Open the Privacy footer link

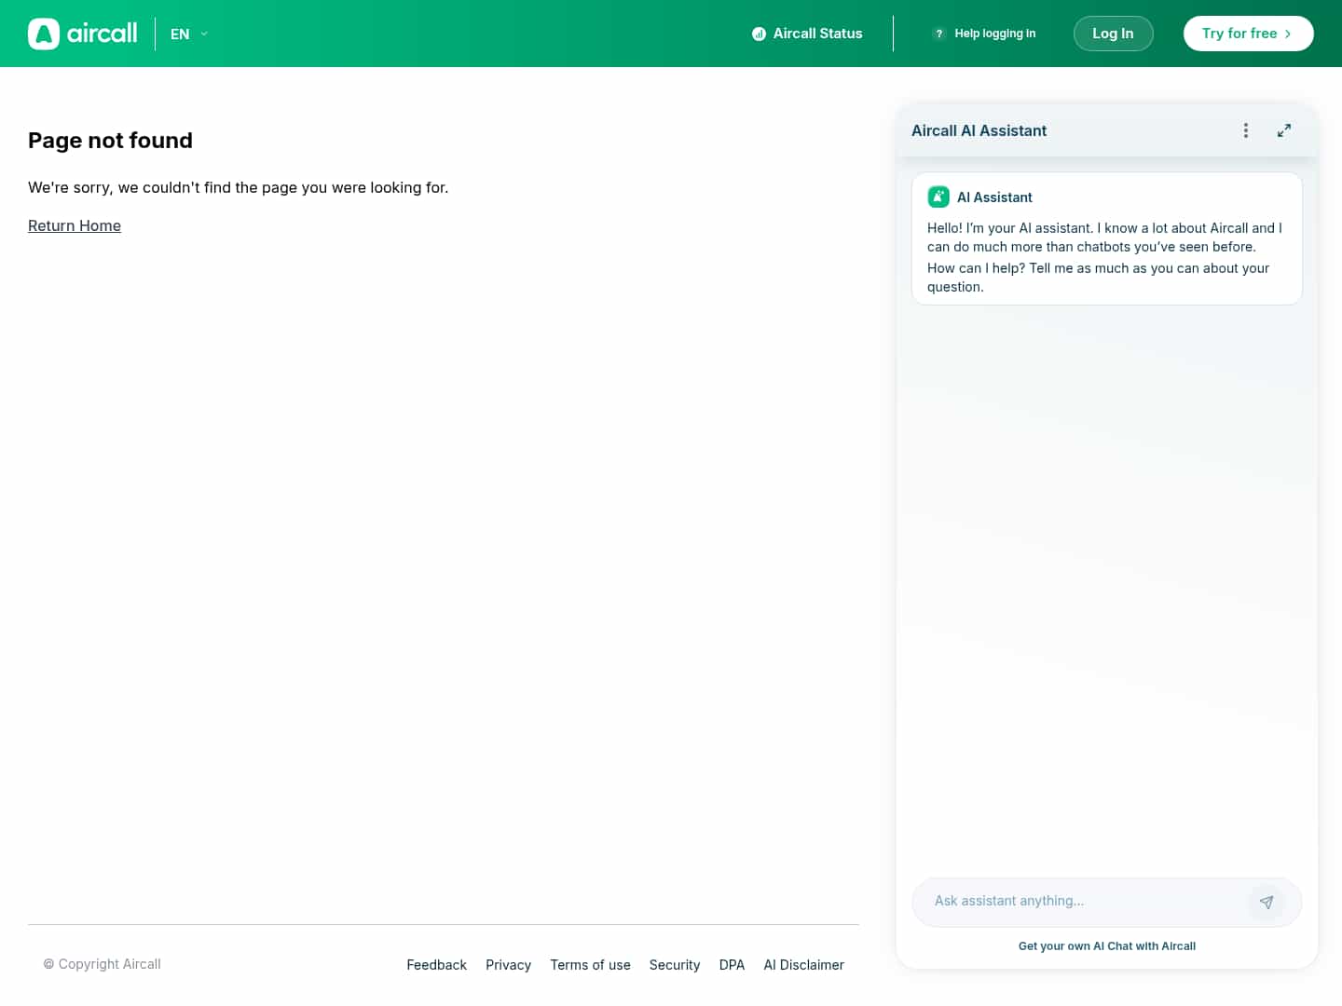(508, 965)
